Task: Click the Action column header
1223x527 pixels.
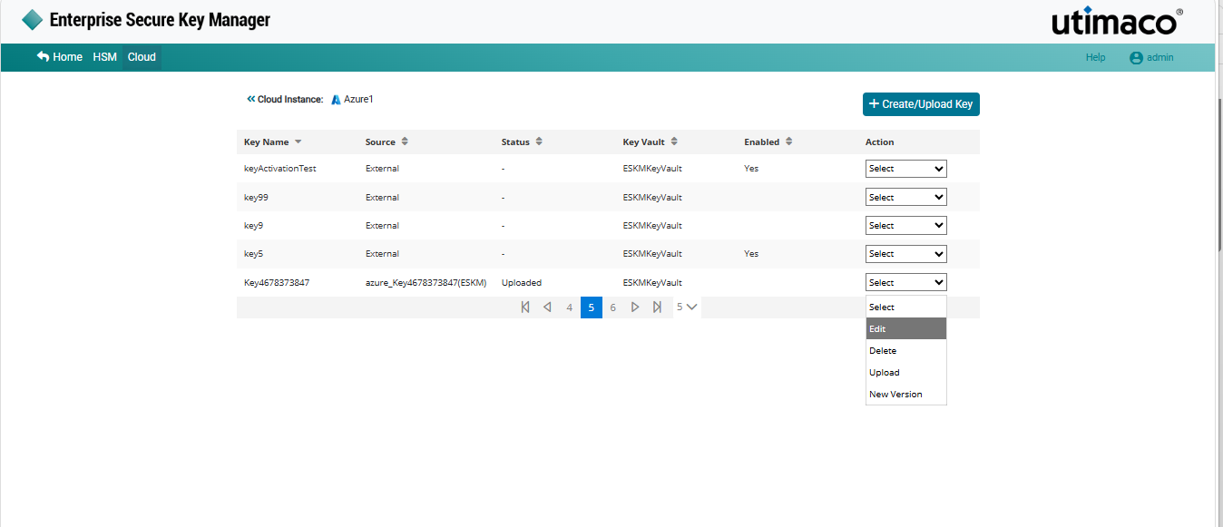Action: click(880, 142)
